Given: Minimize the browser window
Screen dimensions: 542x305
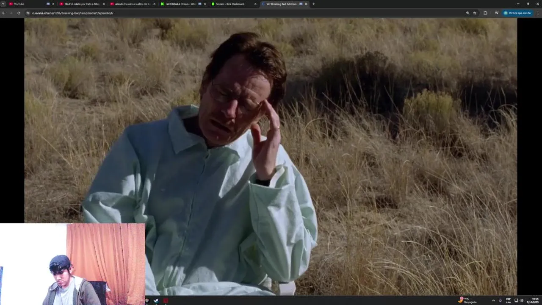Looking at the screenshot, I should point(518,4).
